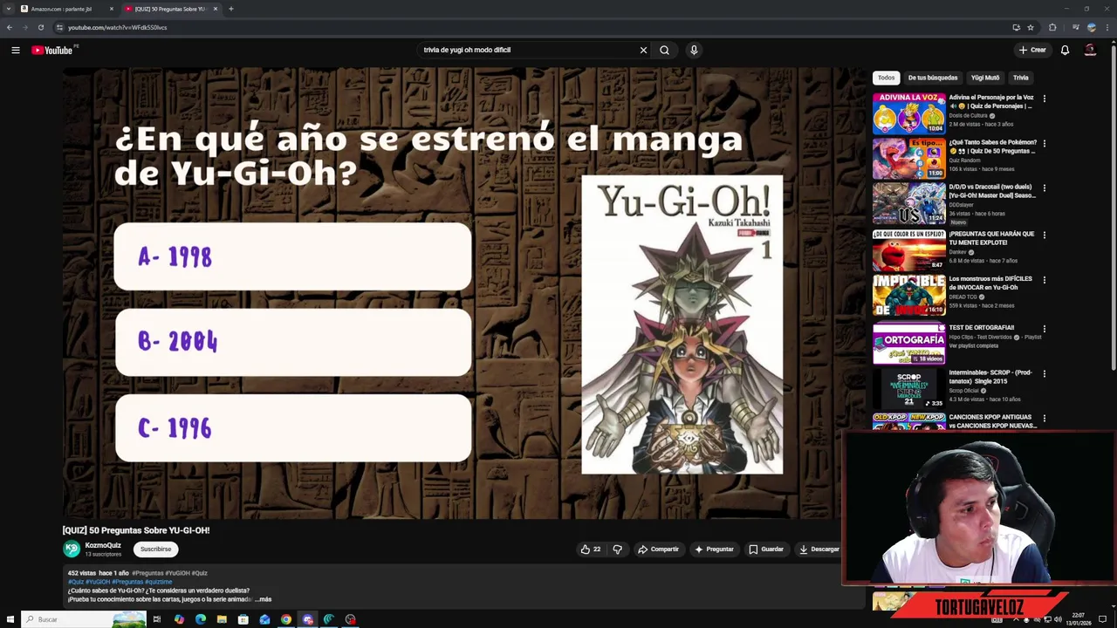This screenshot has width=1117, height=628.
Task: Open options for 'Interminables- SCROP' video
Action: click(x=1044, y=373)
